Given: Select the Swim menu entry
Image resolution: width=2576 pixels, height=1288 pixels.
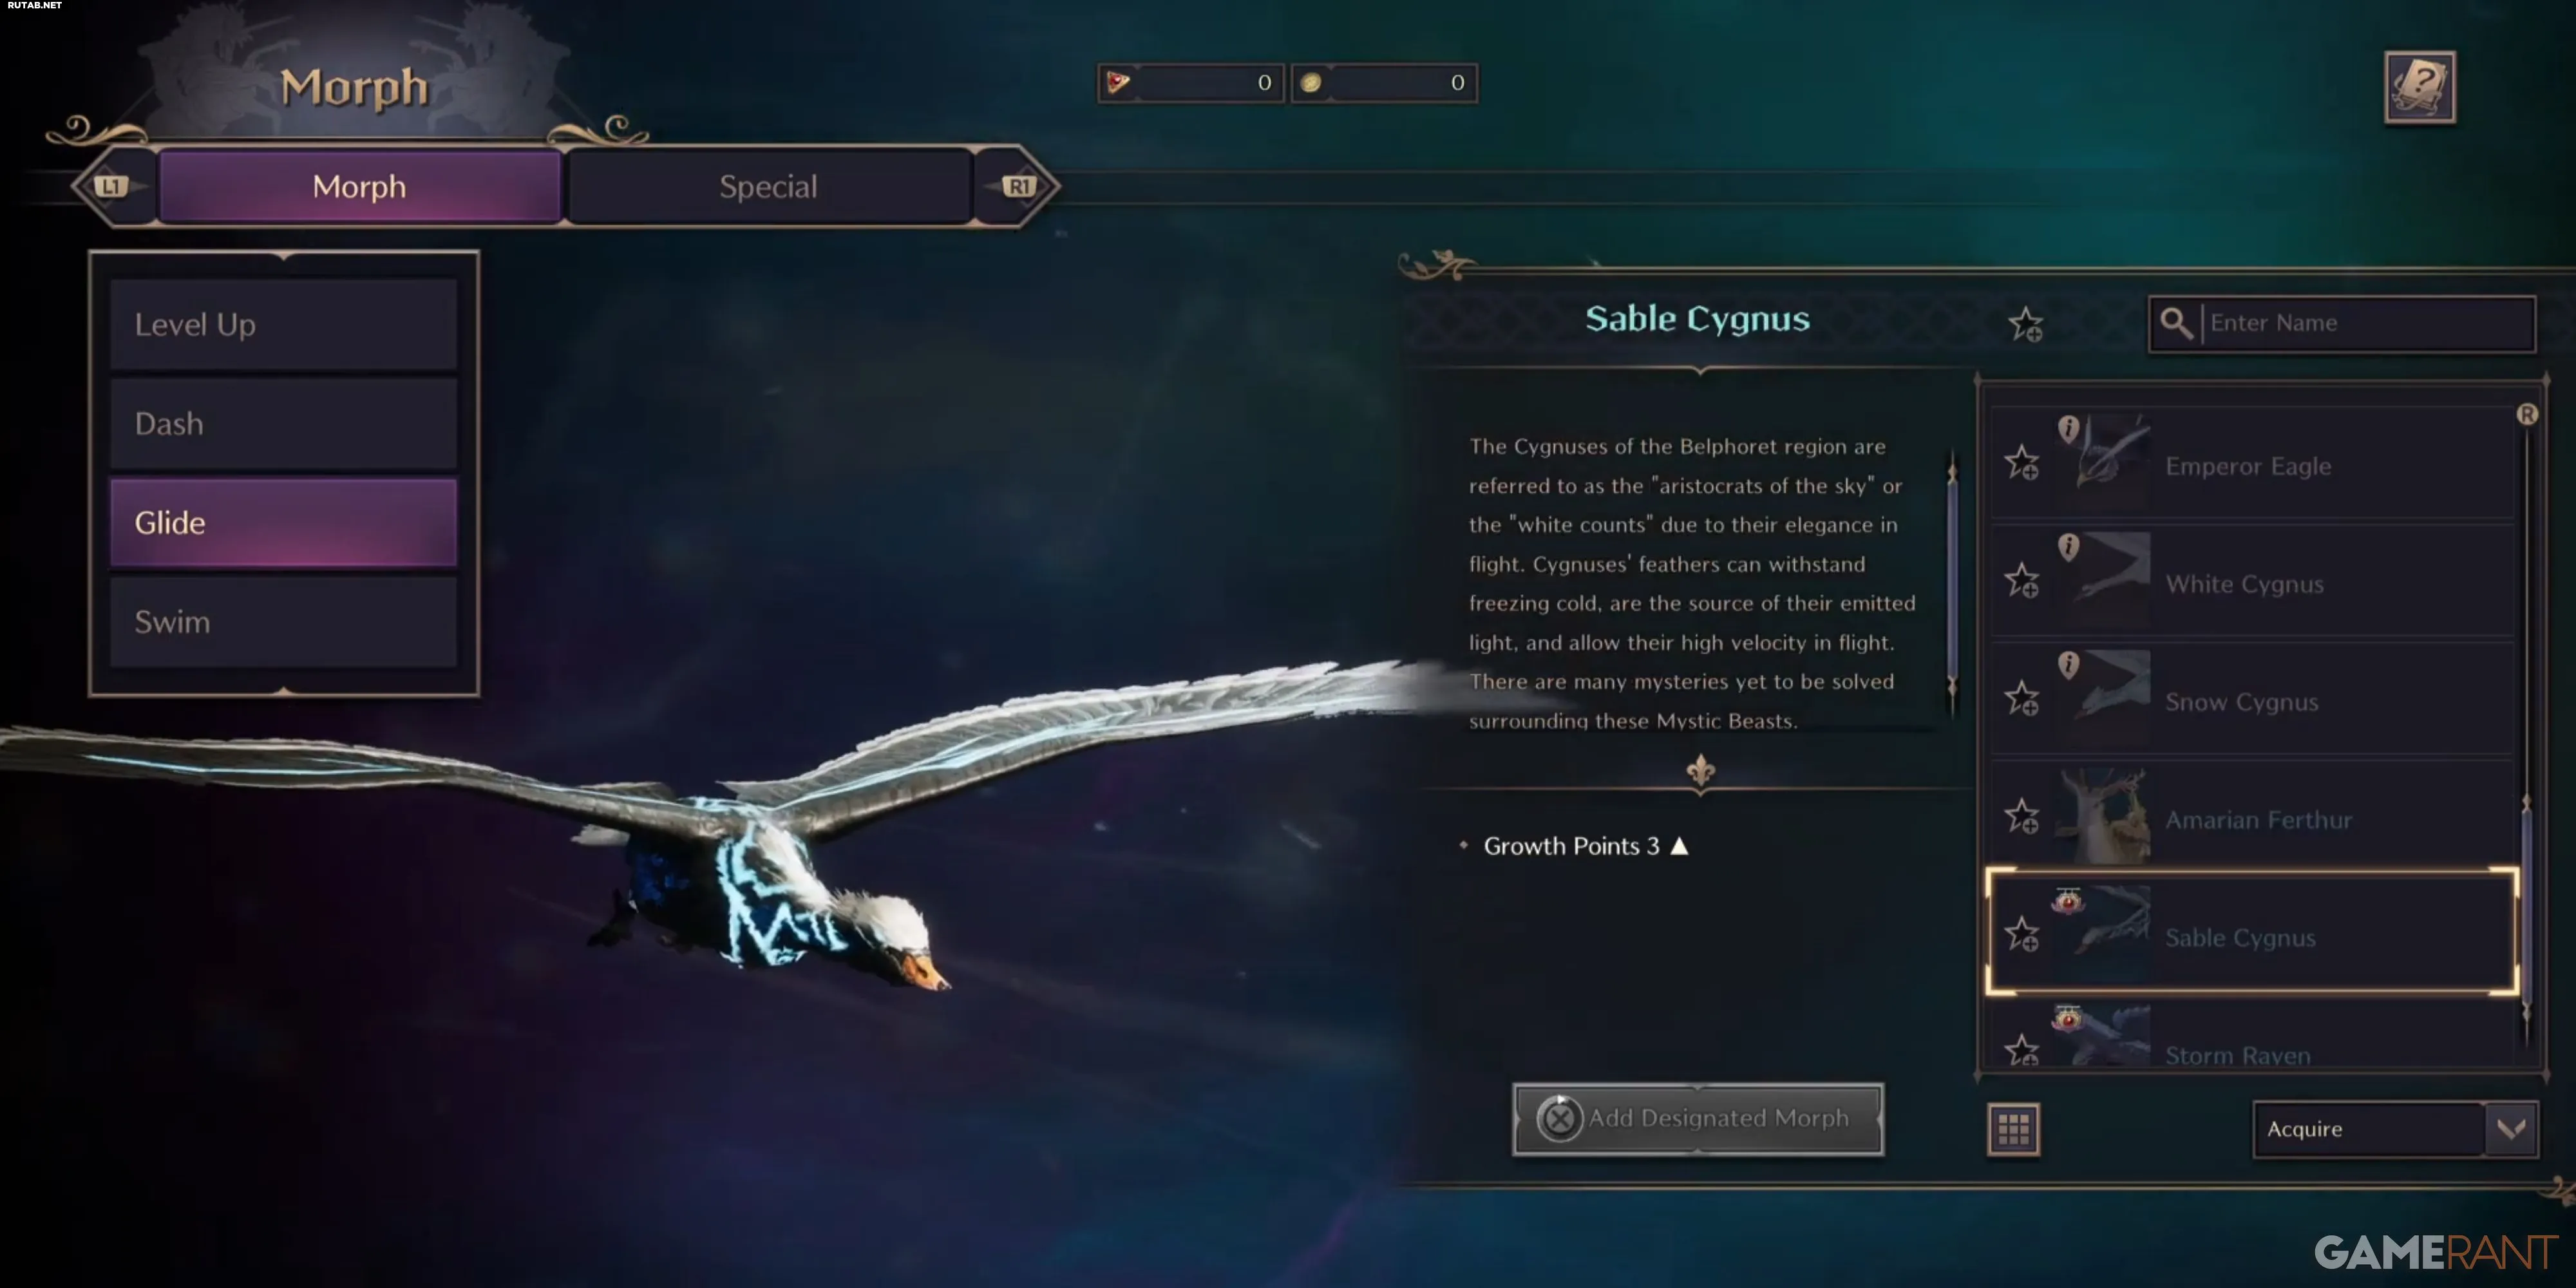Looking at the screenshot, I should click(x=284, y=622).
